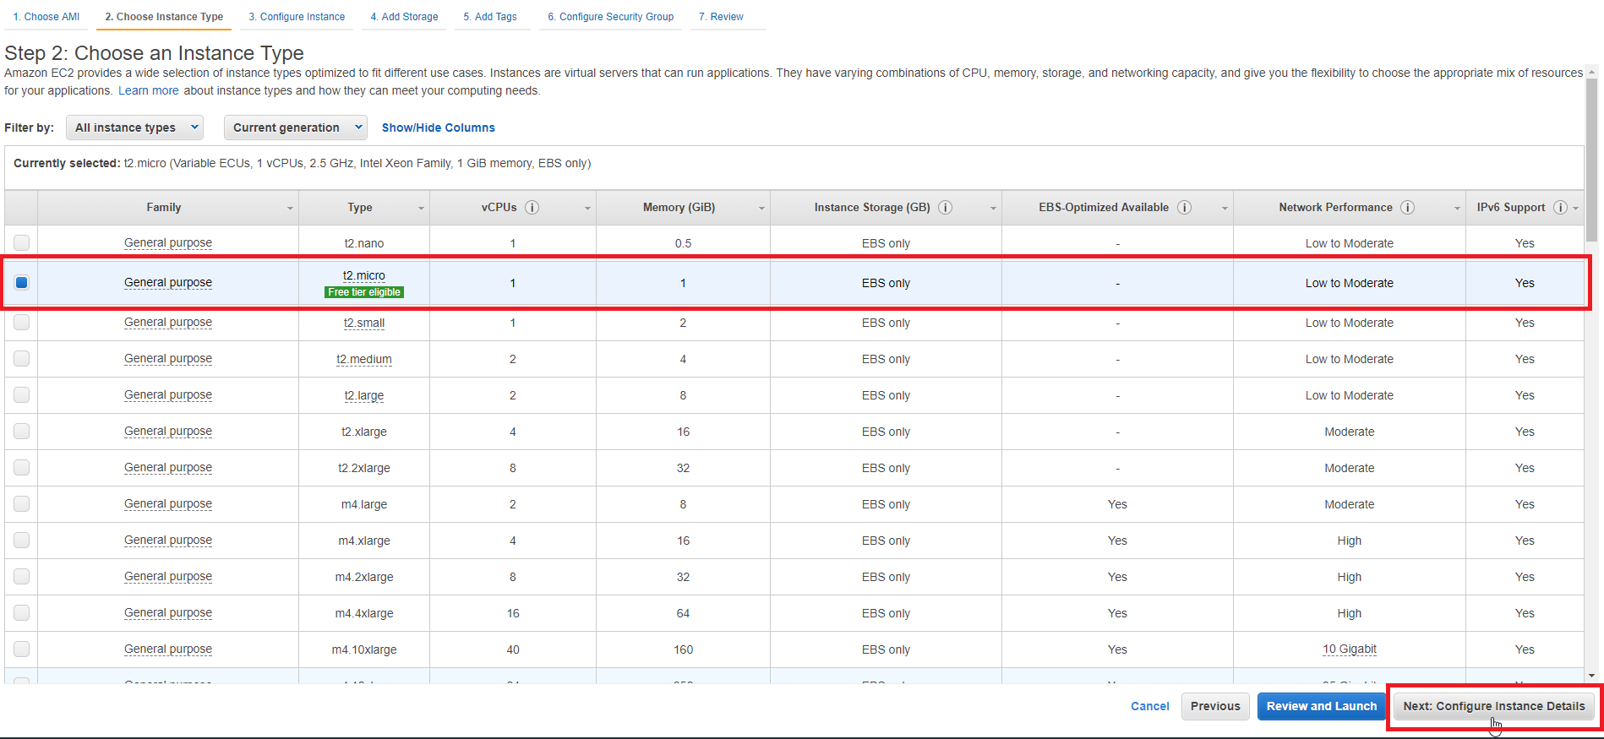Click Show/Hide Columns link
The image size is (1604, 739).
click(x=438, y=128)
